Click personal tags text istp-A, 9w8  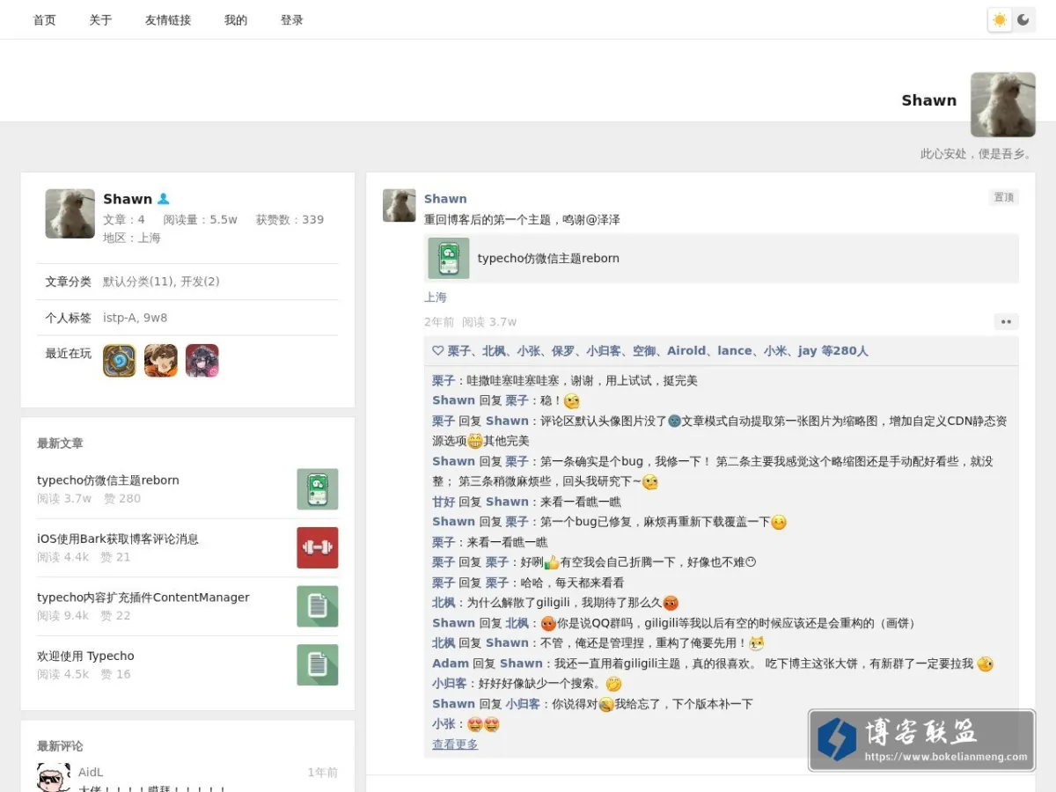point(135,318)
